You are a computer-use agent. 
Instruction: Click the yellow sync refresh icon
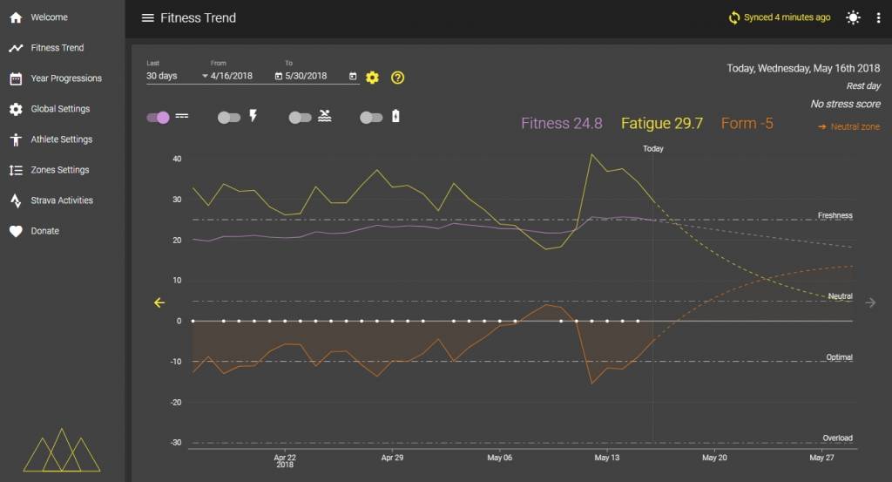click(734, 17)
